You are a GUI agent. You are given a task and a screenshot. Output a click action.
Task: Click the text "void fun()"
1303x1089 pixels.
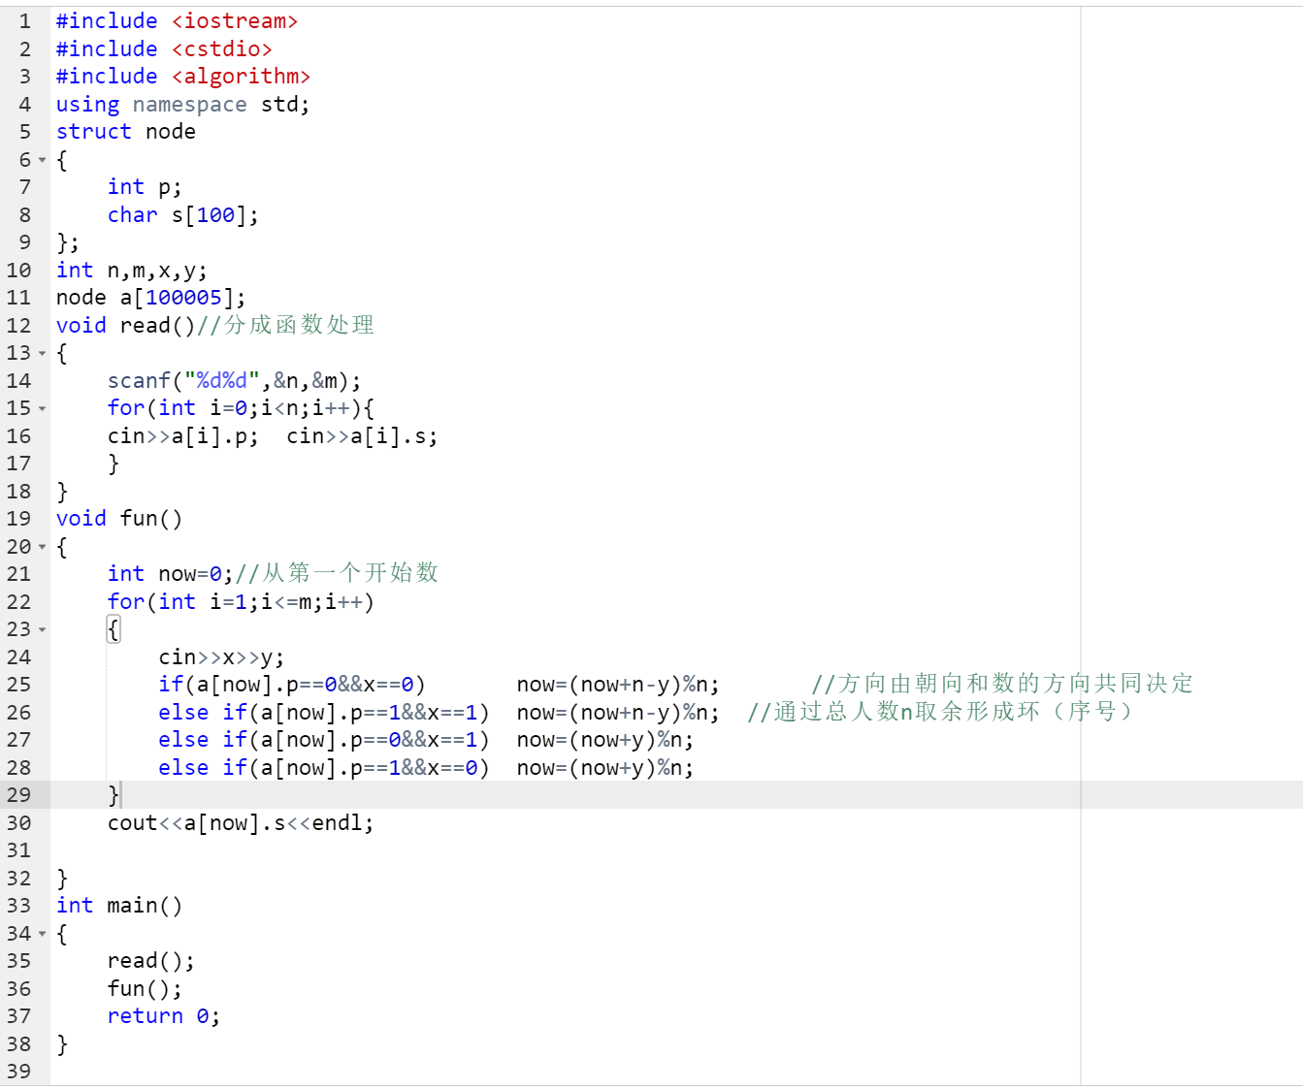[119, 519]
